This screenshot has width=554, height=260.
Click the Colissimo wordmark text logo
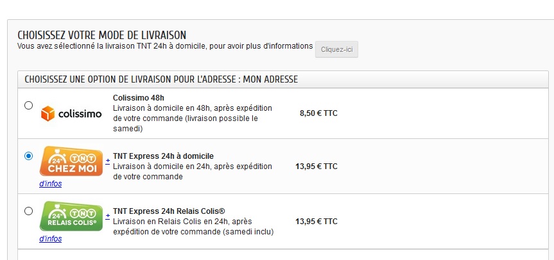pos(80,114)
